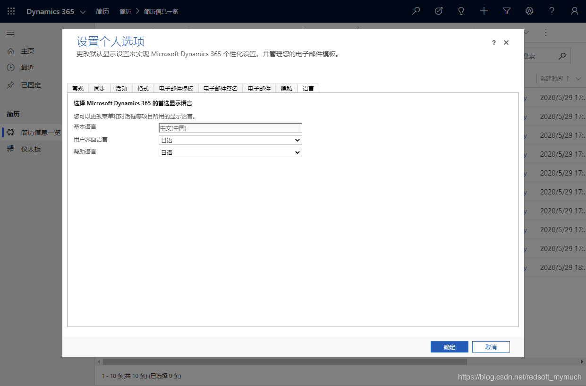
Task: Switch to the 电子邮件模板 tab
Action: 176,88
